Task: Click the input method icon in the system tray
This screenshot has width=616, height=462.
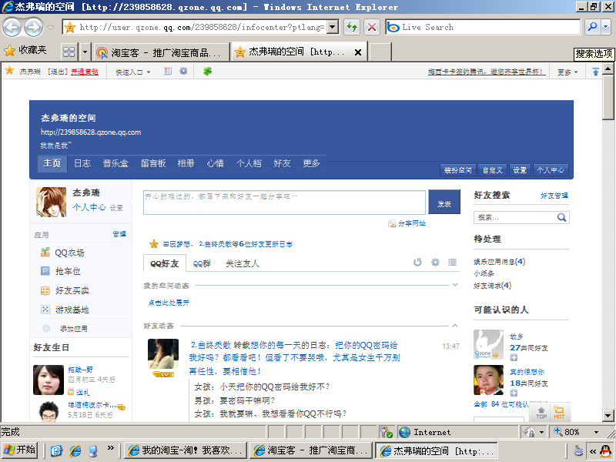Action: (x=578, y=450)
